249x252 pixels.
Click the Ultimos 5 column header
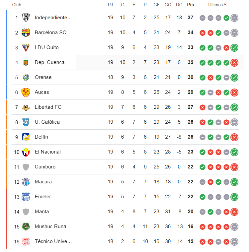(x=217, y=5)
